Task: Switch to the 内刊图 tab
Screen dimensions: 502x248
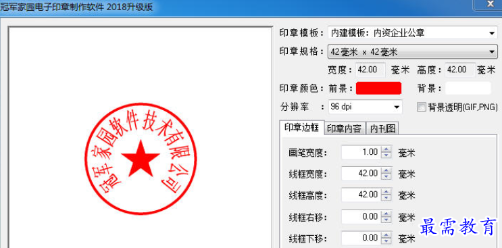Action: [382, 128]
